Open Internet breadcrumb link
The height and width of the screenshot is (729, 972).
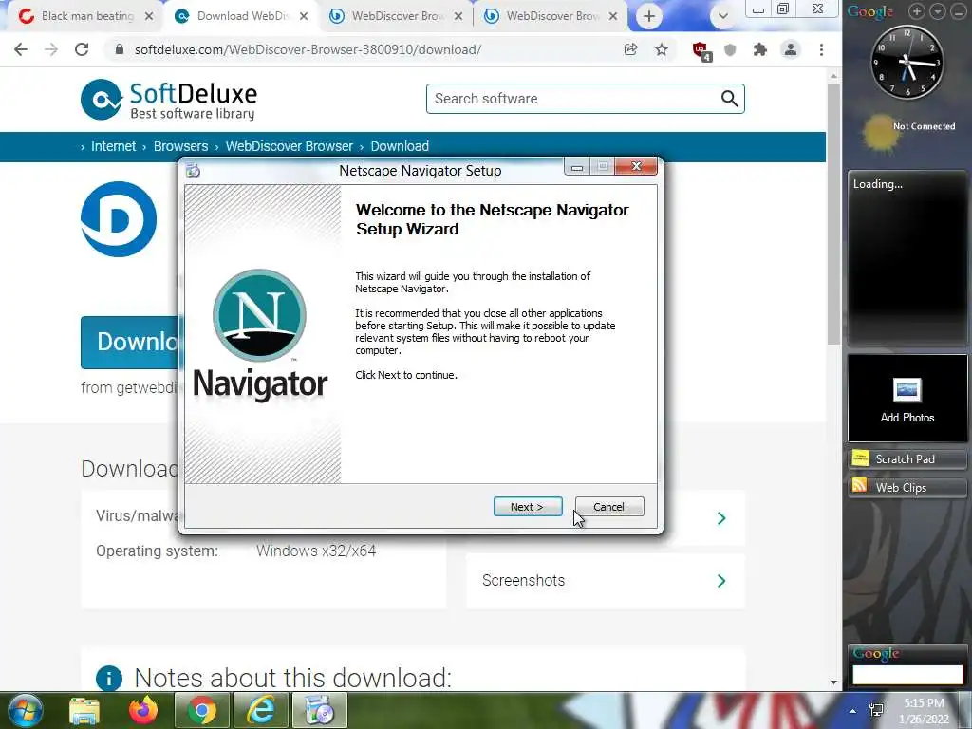click(114, 146)
